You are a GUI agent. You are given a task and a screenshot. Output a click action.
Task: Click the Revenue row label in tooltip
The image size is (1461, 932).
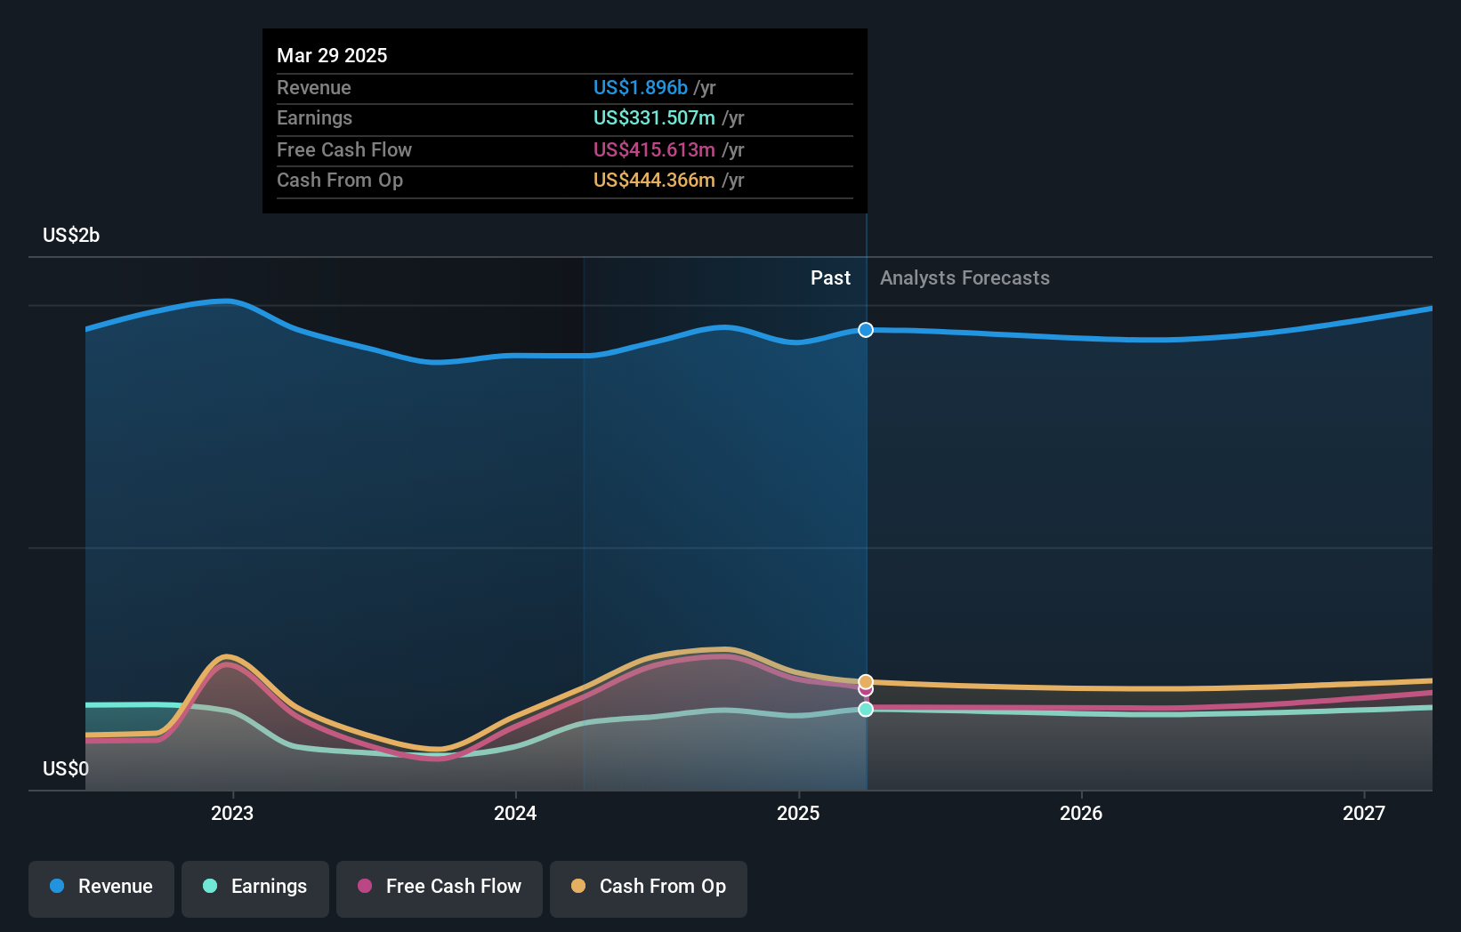tap(314, 88)
